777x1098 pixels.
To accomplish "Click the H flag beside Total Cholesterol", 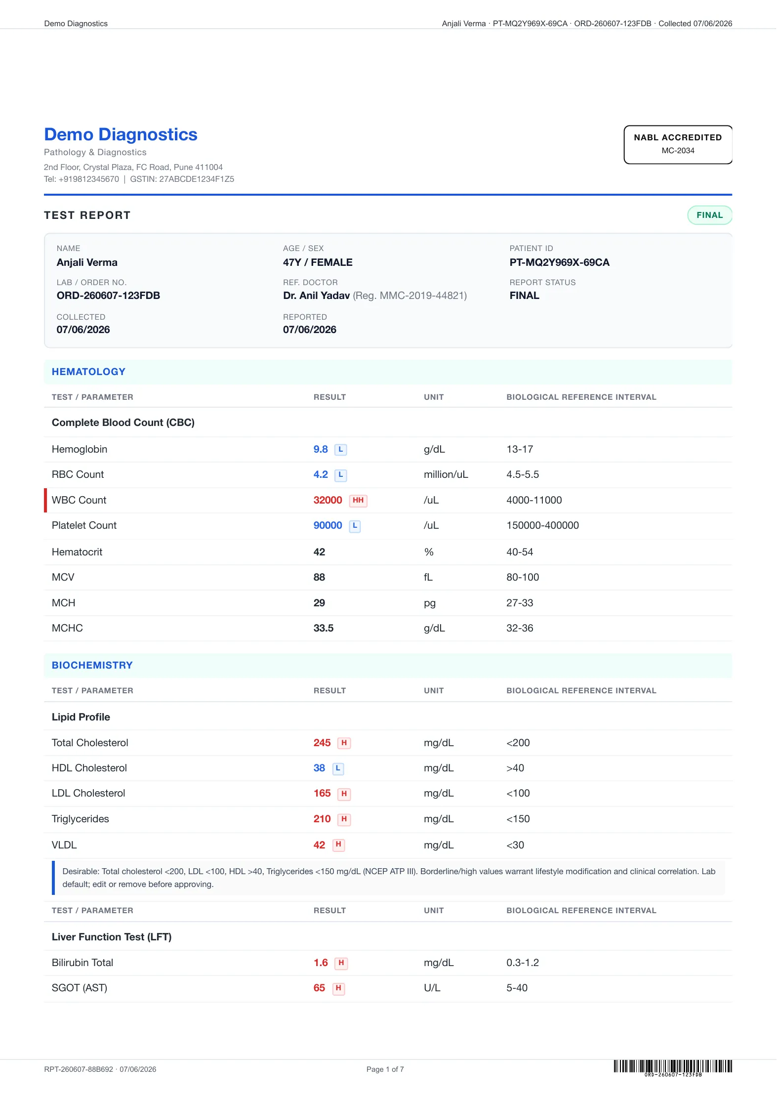I will pyautogui.click(x=344, y=743).
